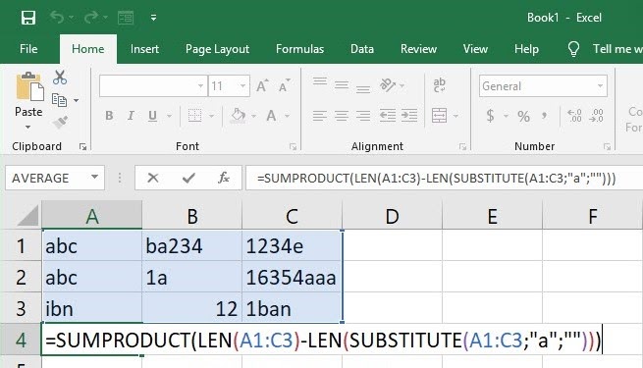
Task: Click the Merge & Center icon
Action: 439,116
